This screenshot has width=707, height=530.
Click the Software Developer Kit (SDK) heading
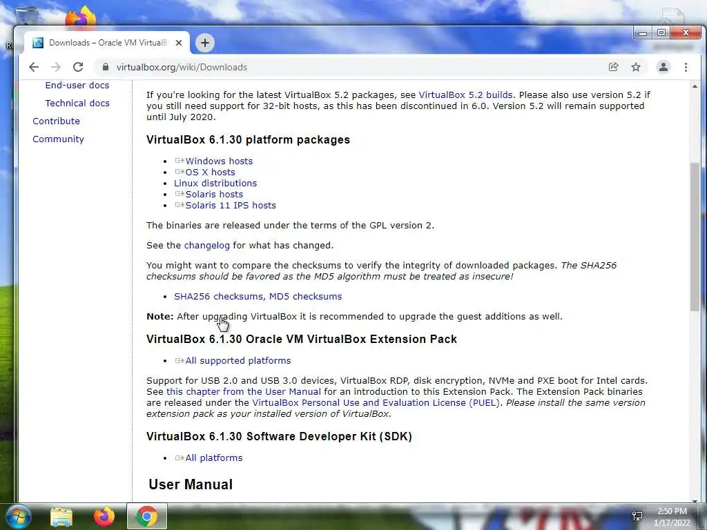279,436
